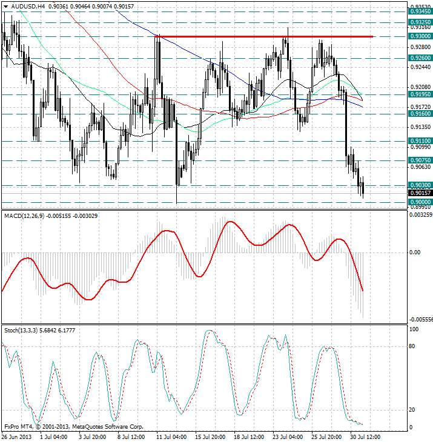Click the Stochastic 100 scale label

[x=414, y=329]
